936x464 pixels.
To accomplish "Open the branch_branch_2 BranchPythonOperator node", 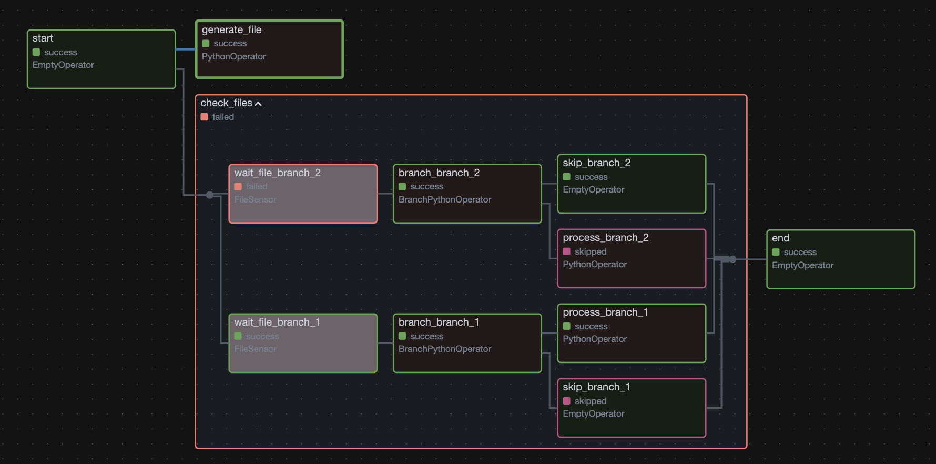I will pyautogui.click(x=467, y=194).
